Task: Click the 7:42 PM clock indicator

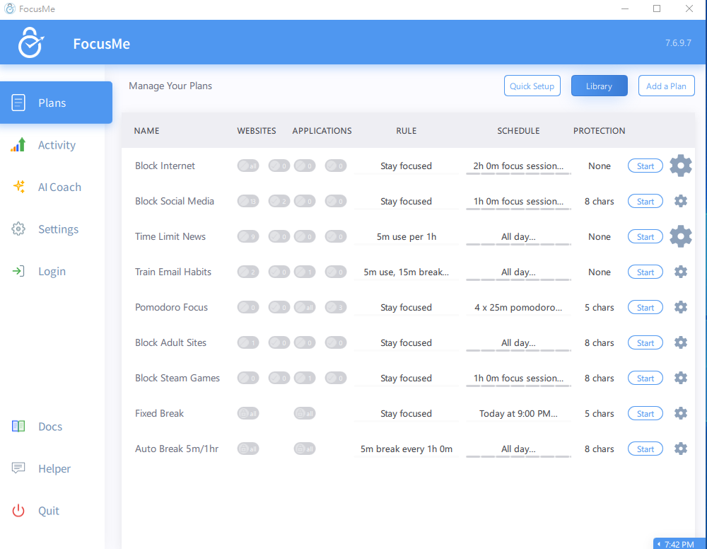Action: pos(679,544)
